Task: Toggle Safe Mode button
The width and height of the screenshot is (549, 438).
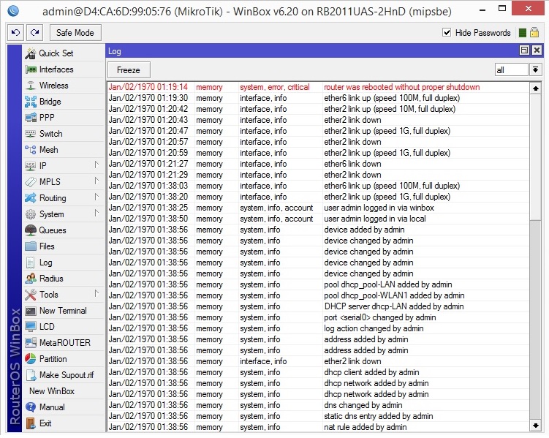Action: click(x=75, y=33)
